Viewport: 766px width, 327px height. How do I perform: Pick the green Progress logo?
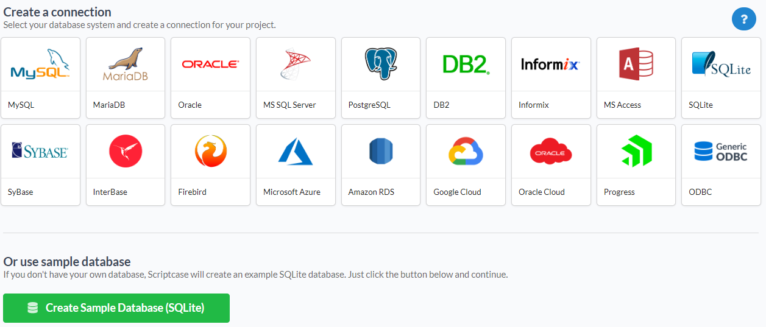[636, 151]
